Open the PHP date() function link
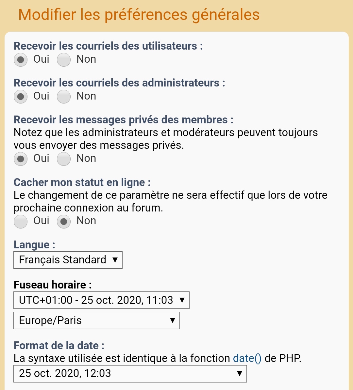 (x=247, y=358)
